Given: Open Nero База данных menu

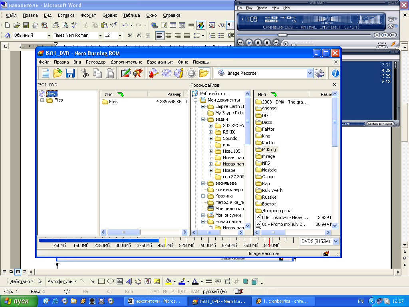Looking at the screenshot, I should (160, 62).
